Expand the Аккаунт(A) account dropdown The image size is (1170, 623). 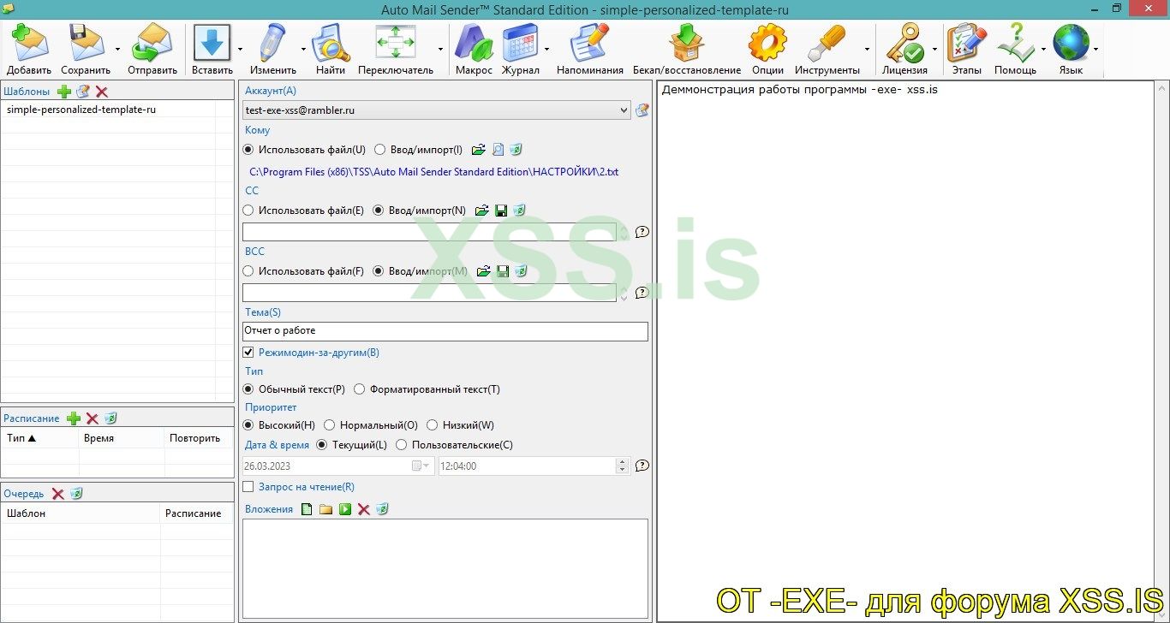tap(623, 110)
